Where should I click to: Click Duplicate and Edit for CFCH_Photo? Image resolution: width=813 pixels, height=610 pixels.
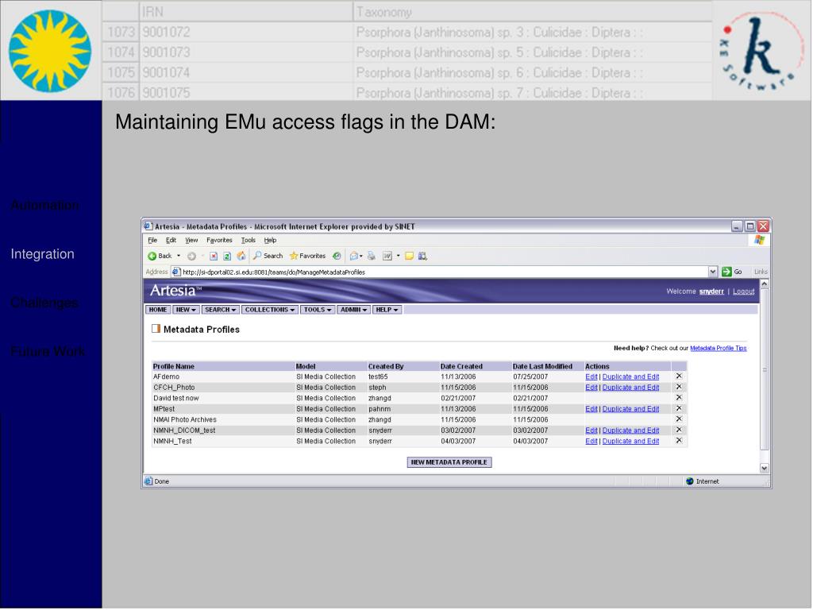coord(631,388)
